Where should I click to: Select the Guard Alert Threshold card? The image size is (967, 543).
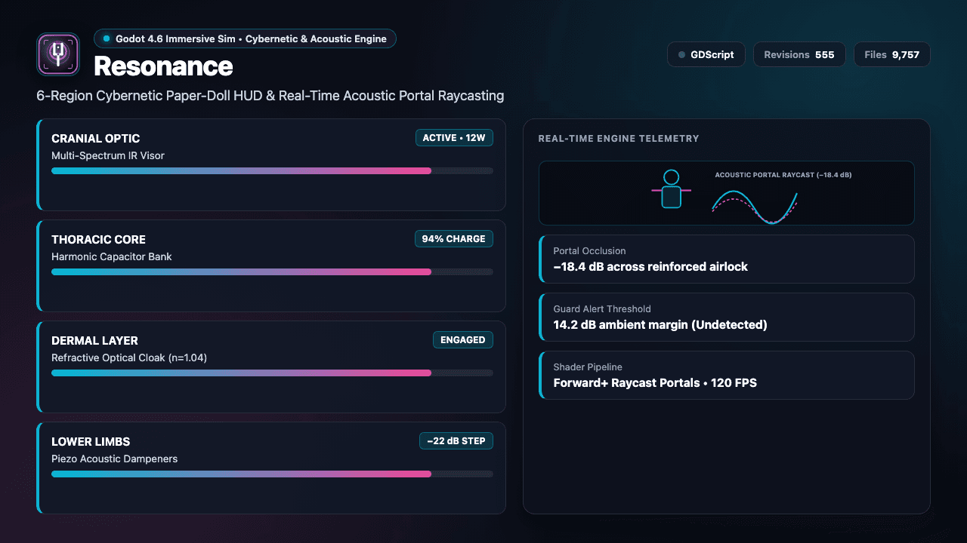coord(727,318)
